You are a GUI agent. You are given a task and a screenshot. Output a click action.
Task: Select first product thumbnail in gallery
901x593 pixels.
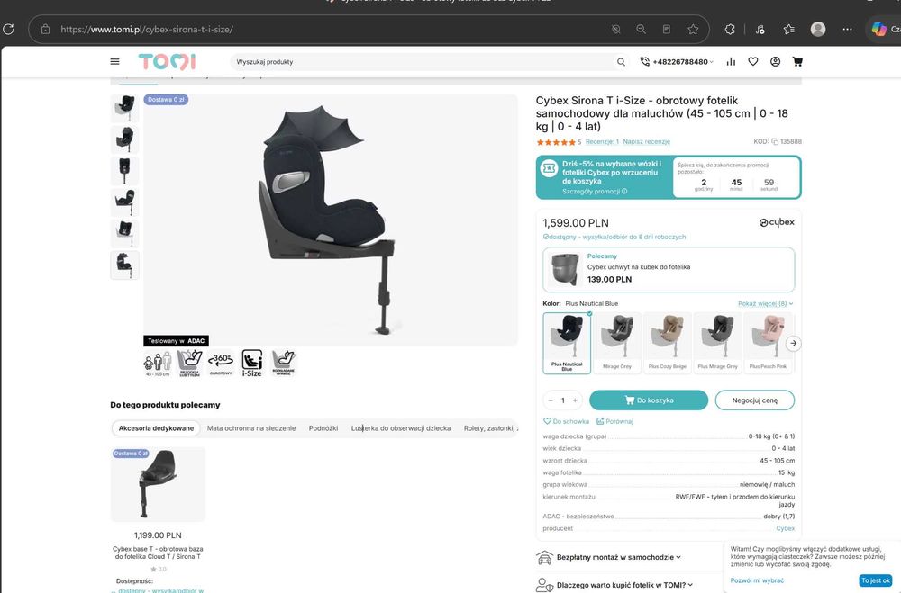tap(124, 108)
